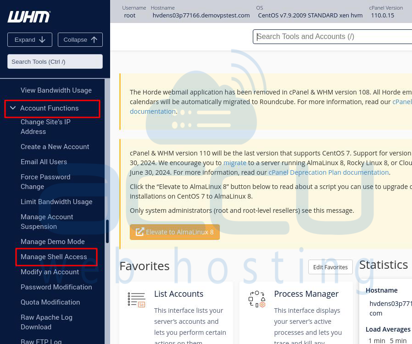Open the List Accounts icon
This screenshot has width=412, height=344.
pyautogui.click(x=136, y=300)
